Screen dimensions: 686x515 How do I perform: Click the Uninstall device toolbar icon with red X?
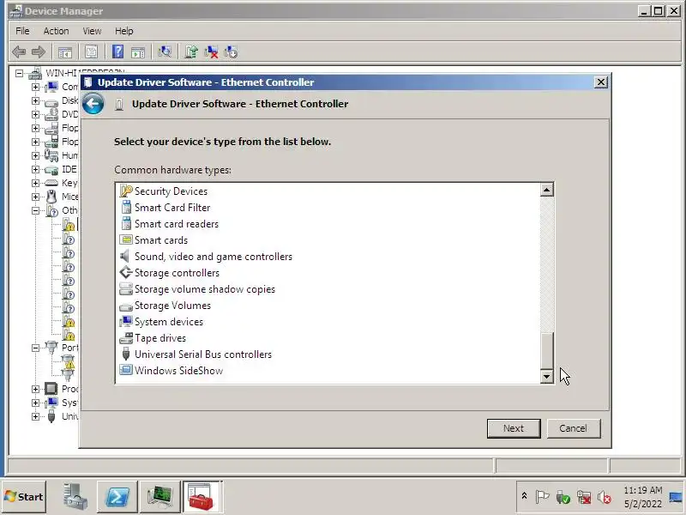(211, 52)
